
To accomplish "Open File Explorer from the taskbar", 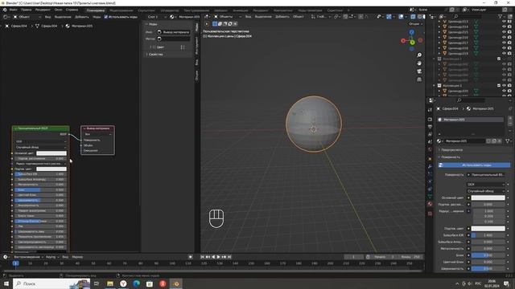I will [110, 283].
